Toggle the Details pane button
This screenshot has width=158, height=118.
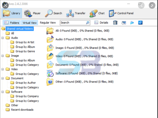(101, 23)
